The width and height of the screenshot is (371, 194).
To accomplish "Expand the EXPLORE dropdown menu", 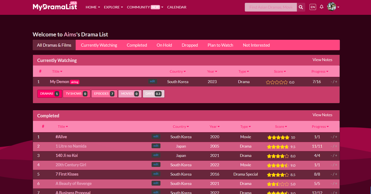I will pyautogui.click(x=113, y=7).
